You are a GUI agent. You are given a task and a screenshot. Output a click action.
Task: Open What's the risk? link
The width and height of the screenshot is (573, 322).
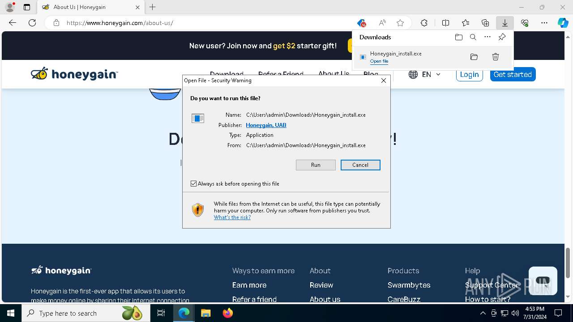(232, 217)
